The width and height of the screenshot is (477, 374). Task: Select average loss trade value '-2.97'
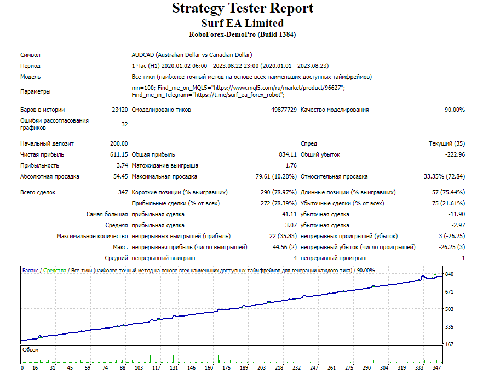point(458,225)
